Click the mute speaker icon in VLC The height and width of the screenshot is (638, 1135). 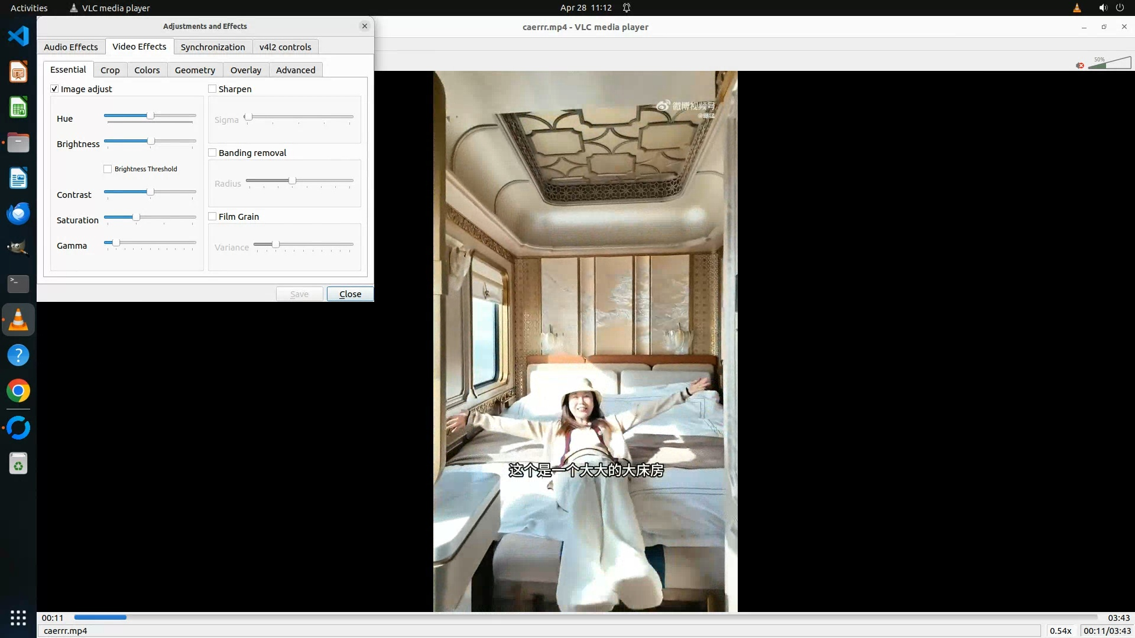[1080, 65]
